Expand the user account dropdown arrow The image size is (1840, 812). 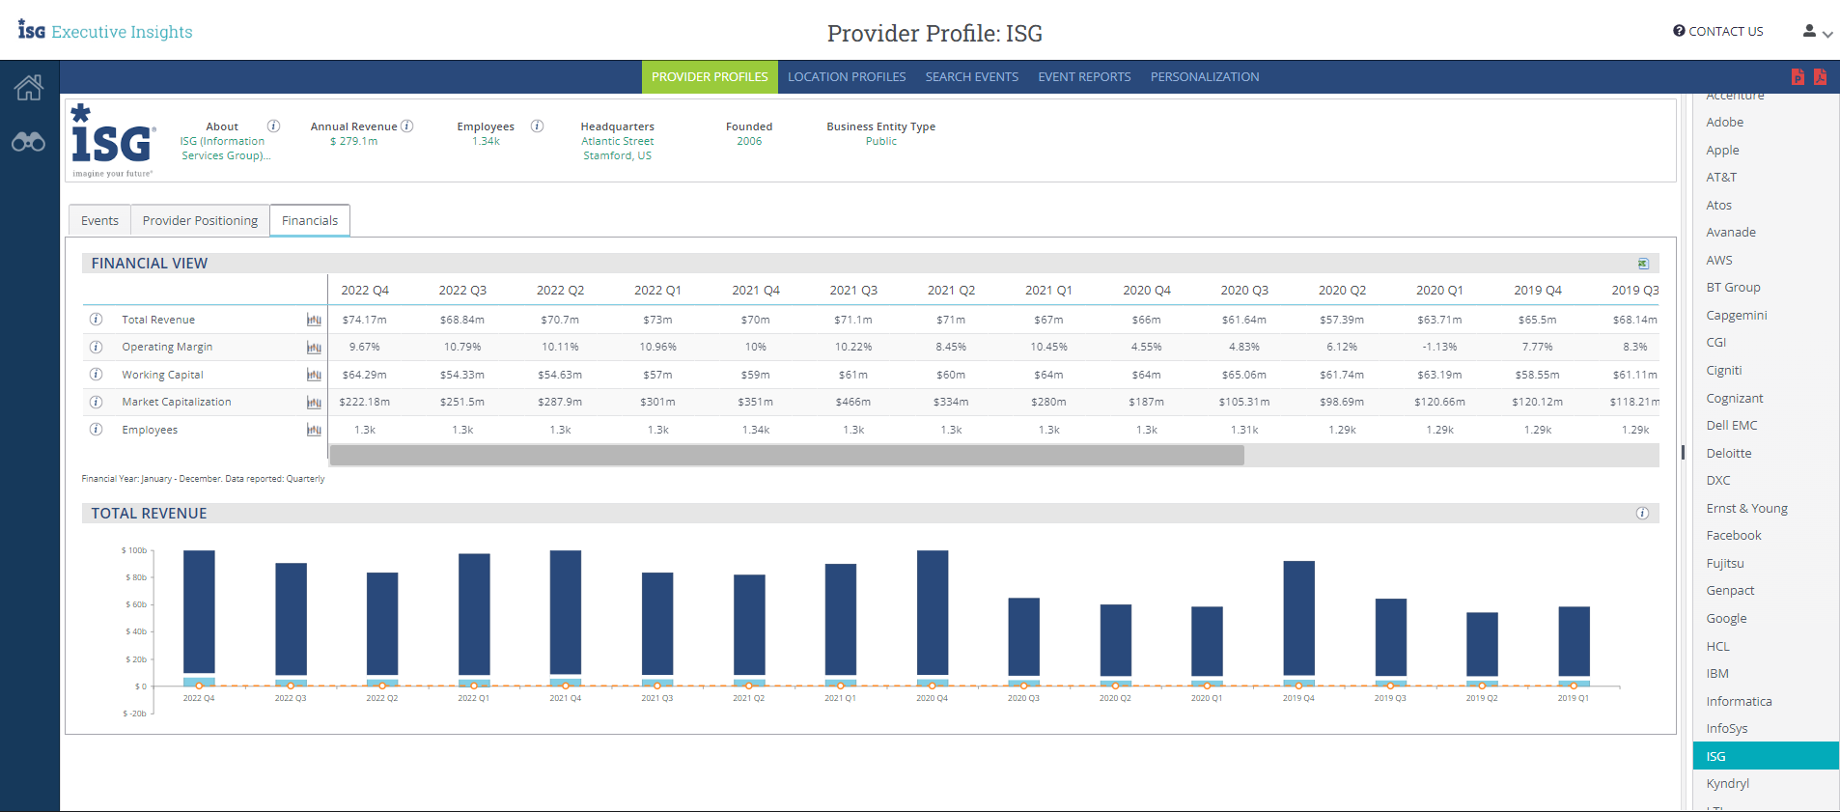pos(1827,34)
